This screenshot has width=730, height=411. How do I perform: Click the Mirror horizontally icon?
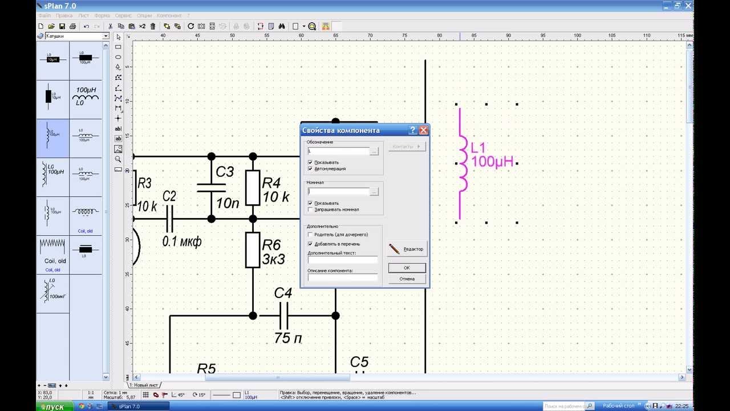[x=201, y=26]
